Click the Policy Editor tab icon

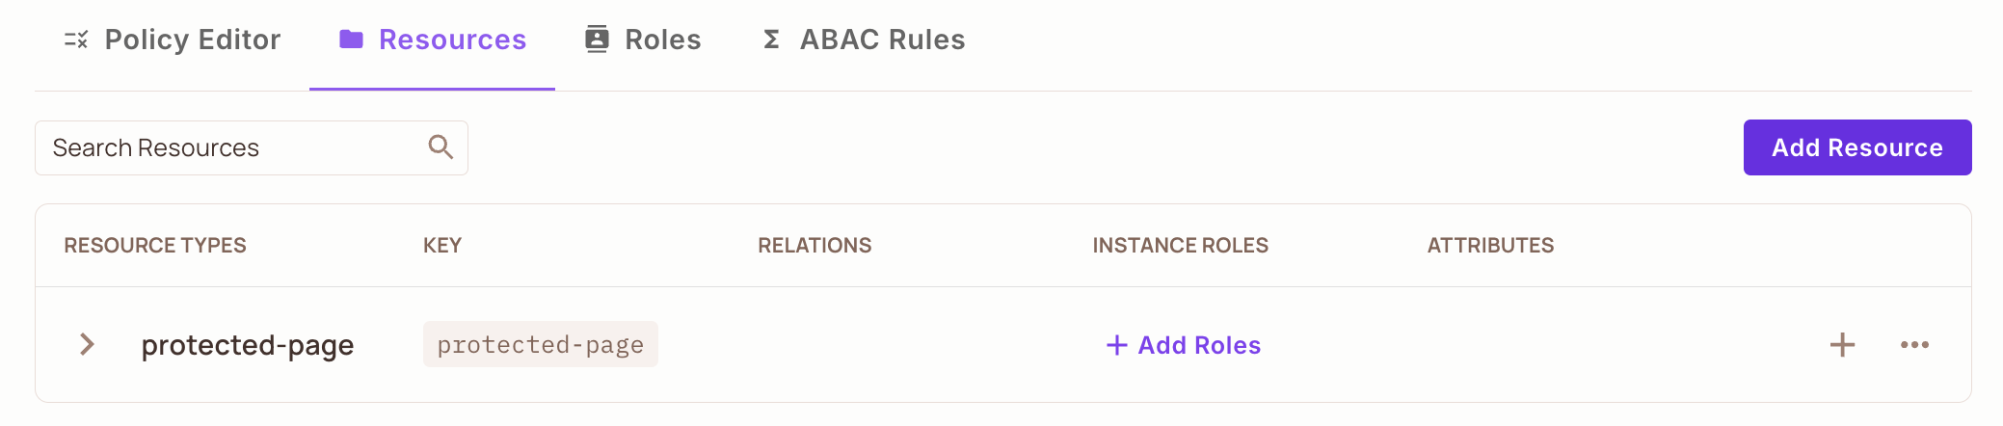[x=76, y=40]
